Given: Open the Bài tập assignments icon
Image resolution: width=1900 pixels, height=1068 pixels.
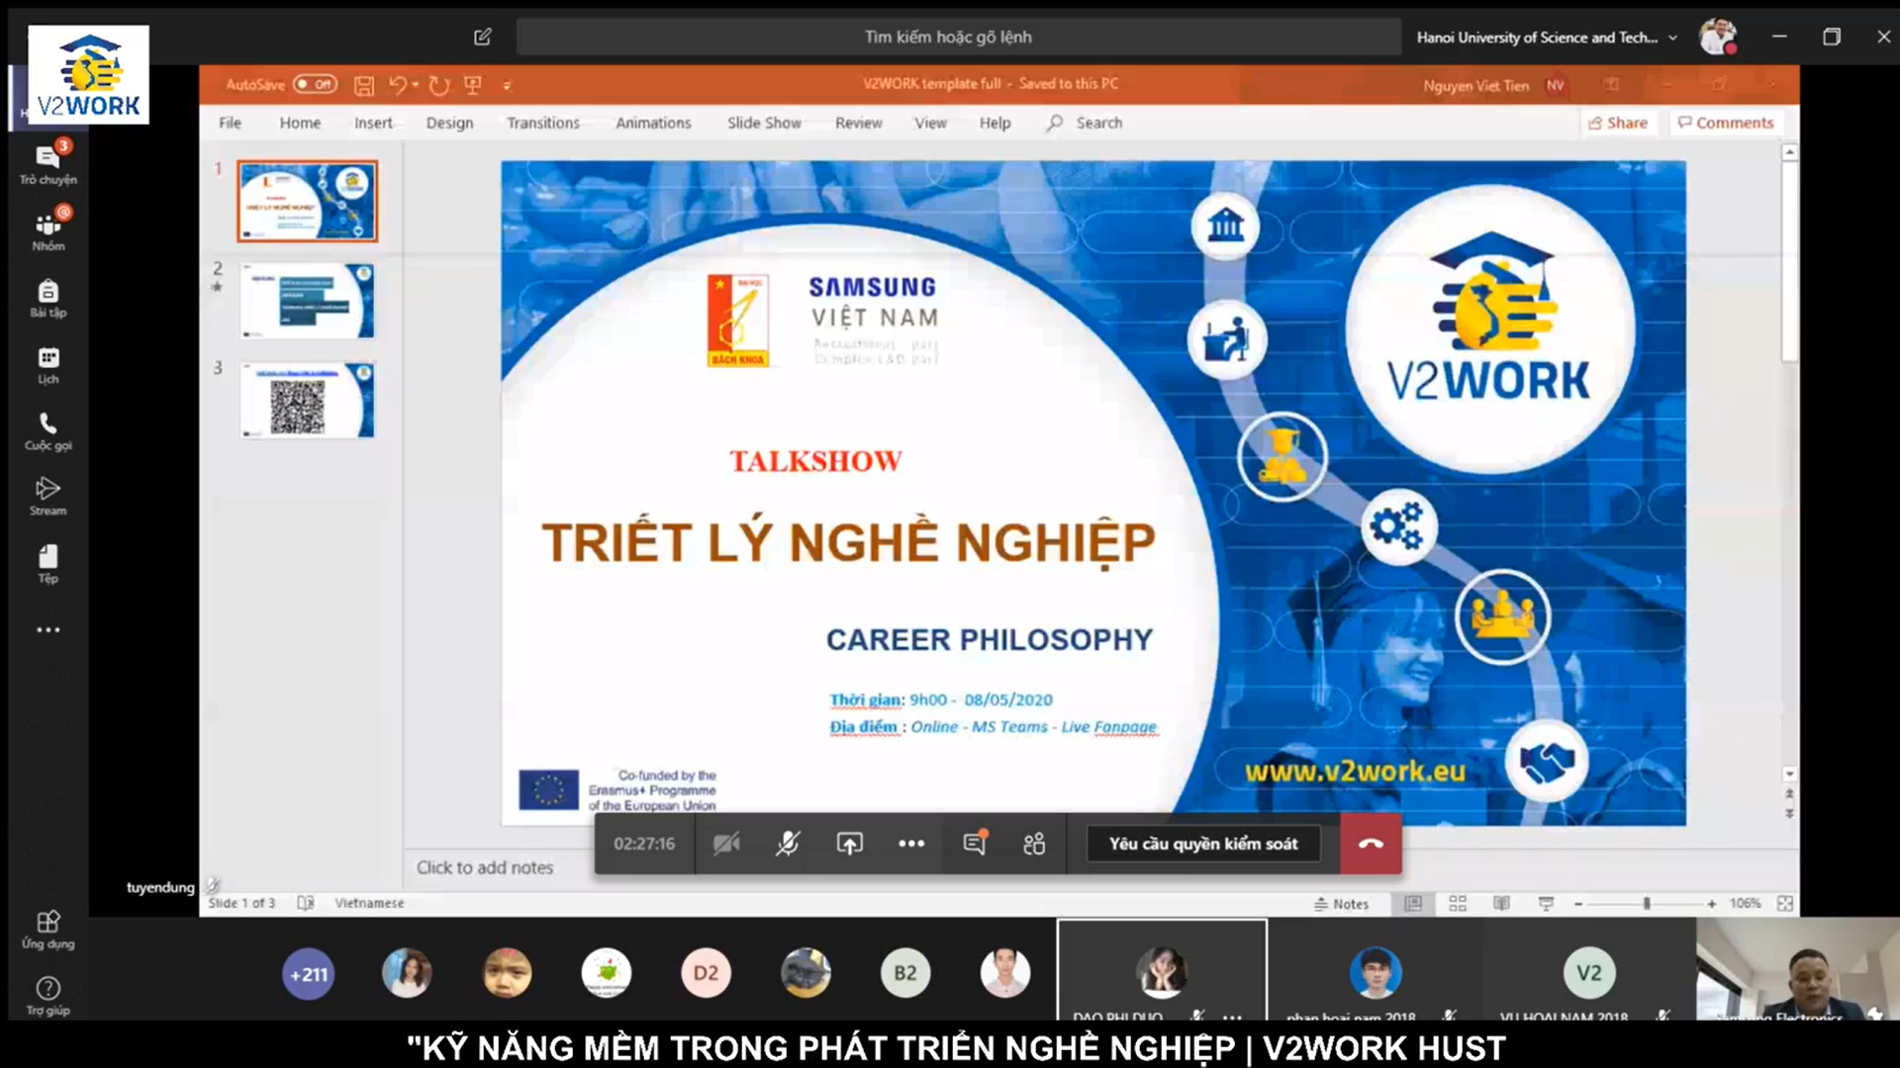Looking at the screenshot, I should [47, 298].
